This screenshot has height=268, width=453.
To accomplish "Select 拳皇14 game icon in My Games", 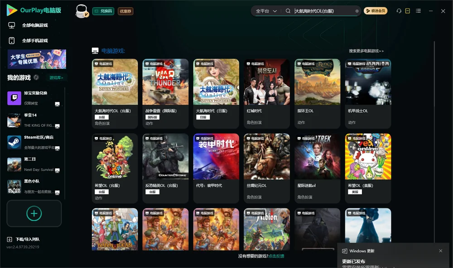I will 14,120.
